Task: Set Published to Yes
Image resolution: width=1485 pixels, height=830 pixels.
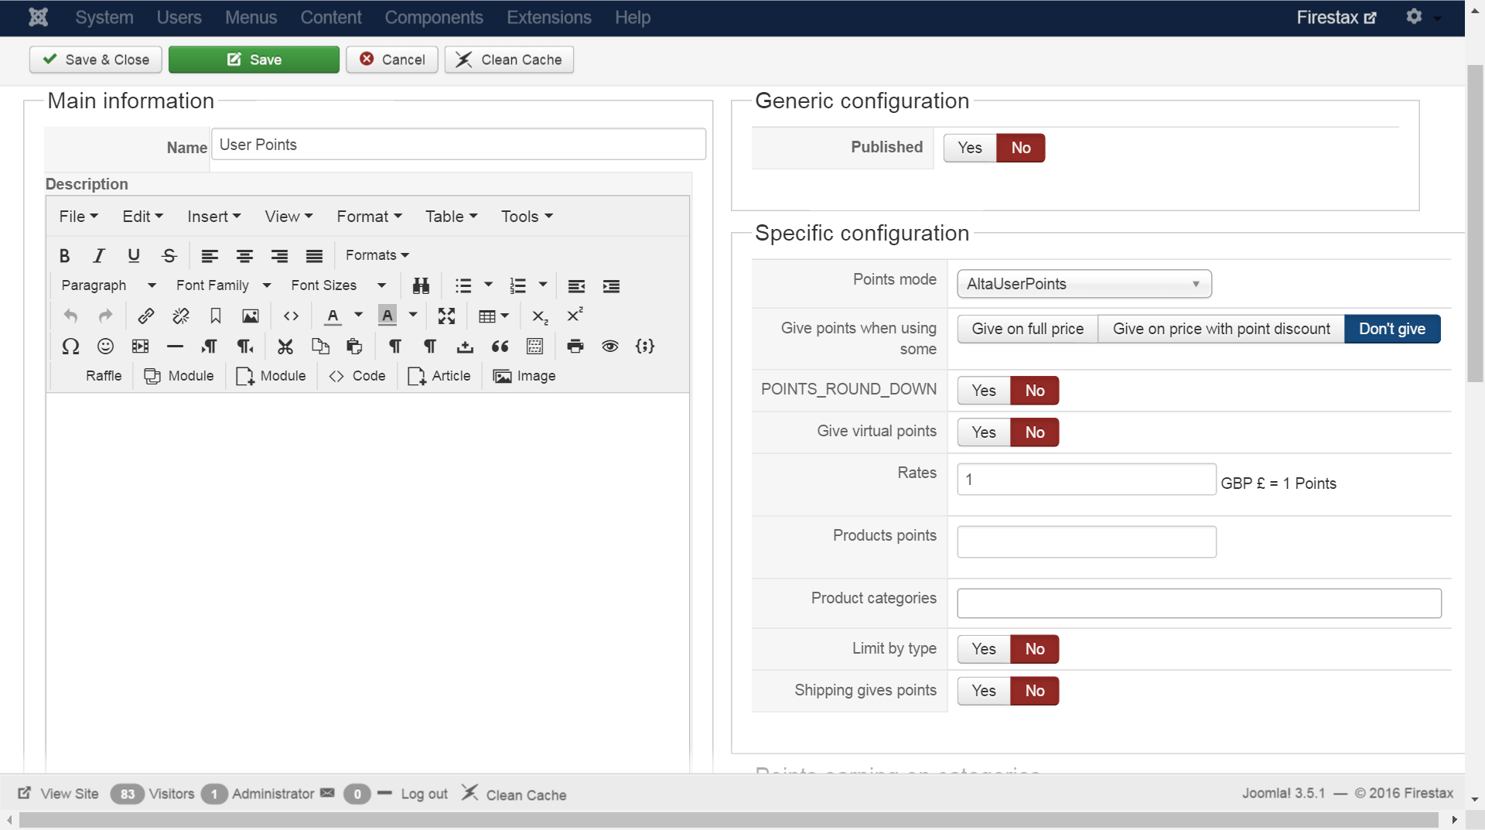Action: click(969, 148)
